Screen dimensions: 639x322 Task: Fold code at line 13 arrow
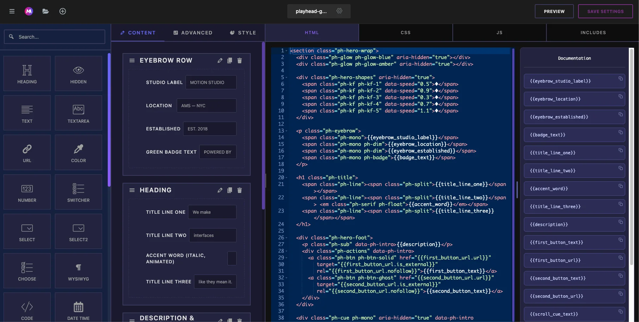click(286, 131)
